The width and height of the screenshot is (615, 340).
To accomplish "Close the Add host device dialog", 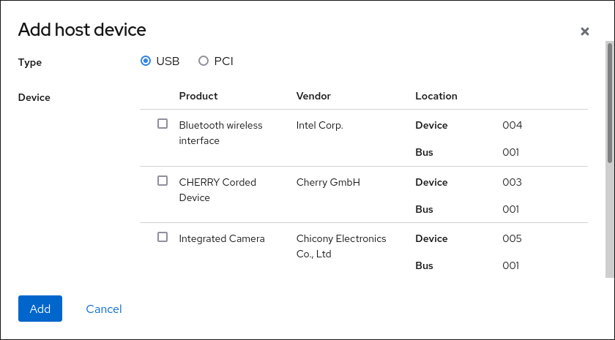I will pos(584,31).
